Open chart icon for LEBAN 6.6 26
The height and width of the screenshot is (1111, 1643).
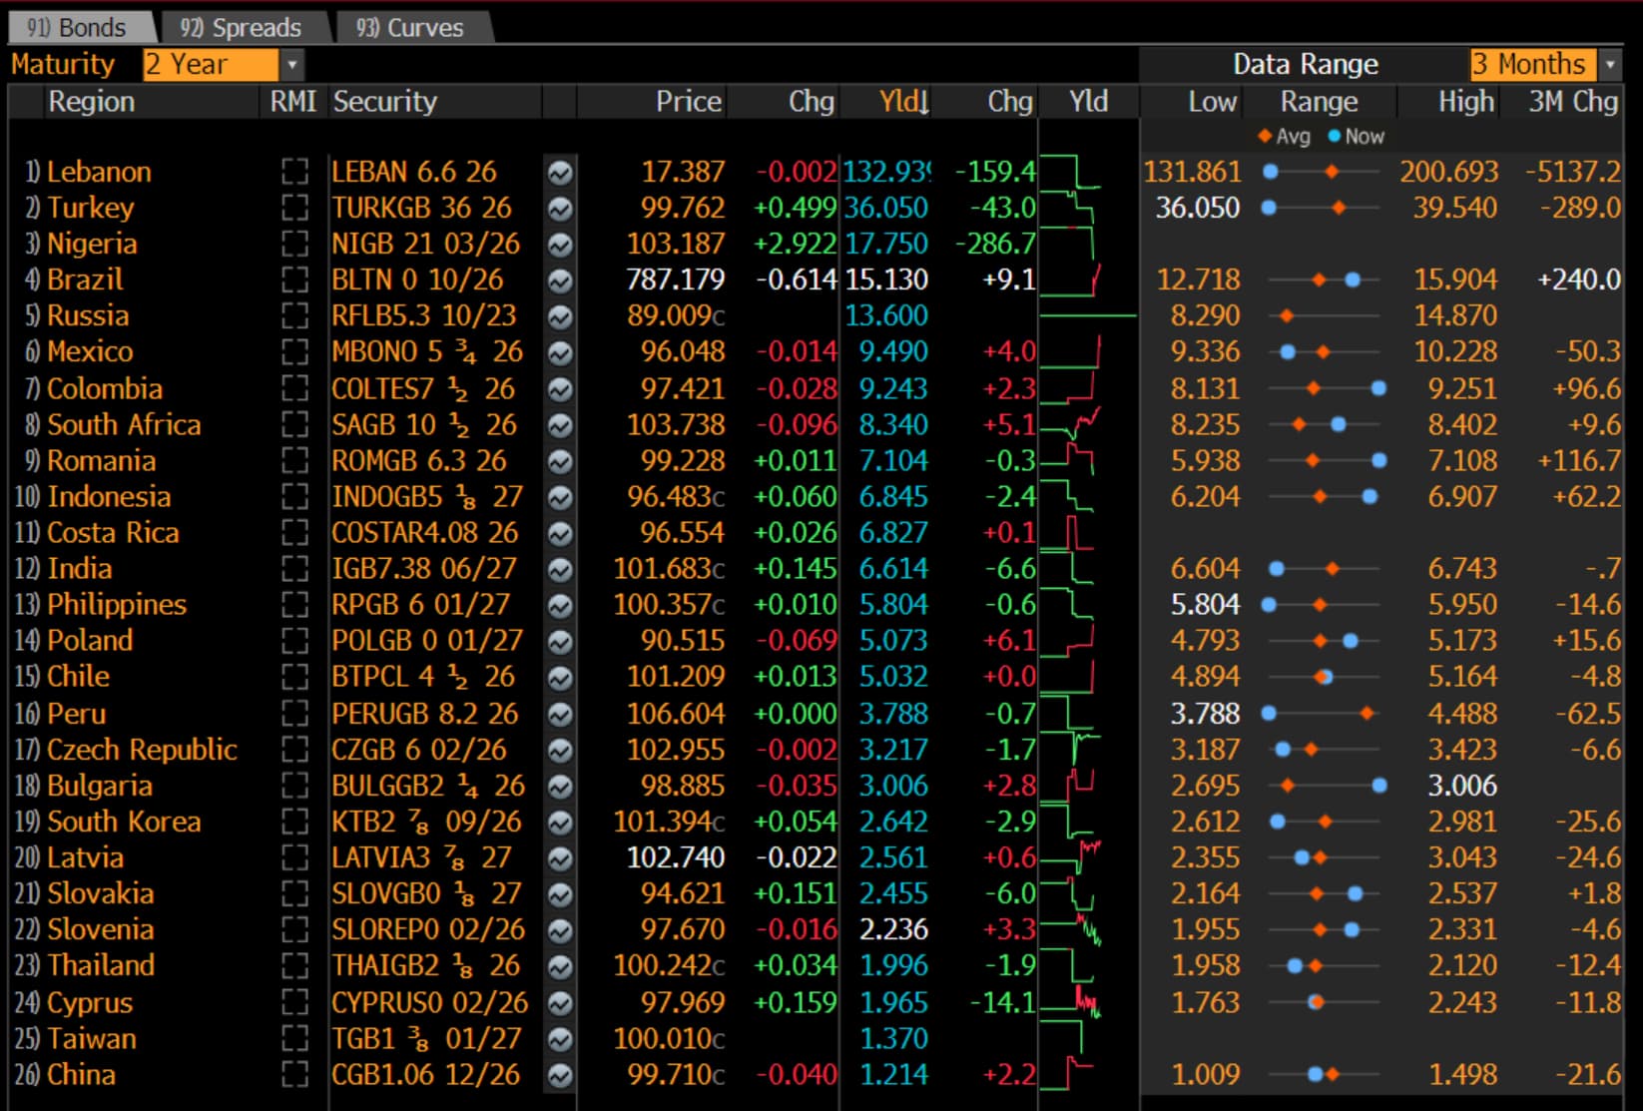pos(560,173)
